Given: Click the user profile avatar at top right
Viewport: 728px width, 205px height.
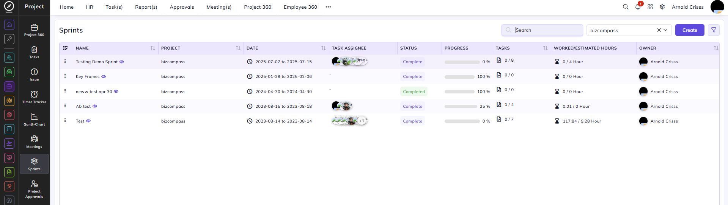Looking at the screenshot, I should [x=717, y=7].
